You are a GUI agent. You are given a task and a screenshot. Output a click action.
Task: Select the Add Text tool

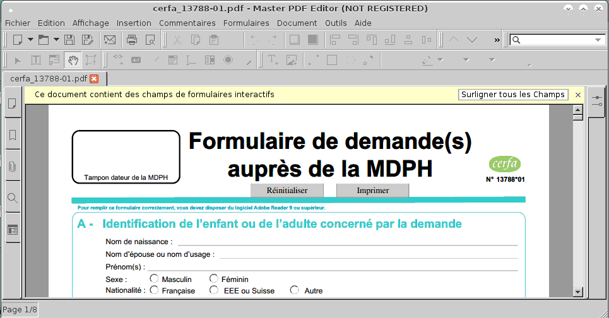pyautogui.click(x=273, y=60)
